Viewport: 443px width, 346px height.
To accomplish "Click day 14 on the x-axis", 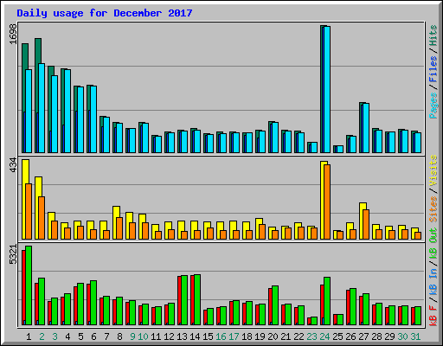I will [195, 336].
